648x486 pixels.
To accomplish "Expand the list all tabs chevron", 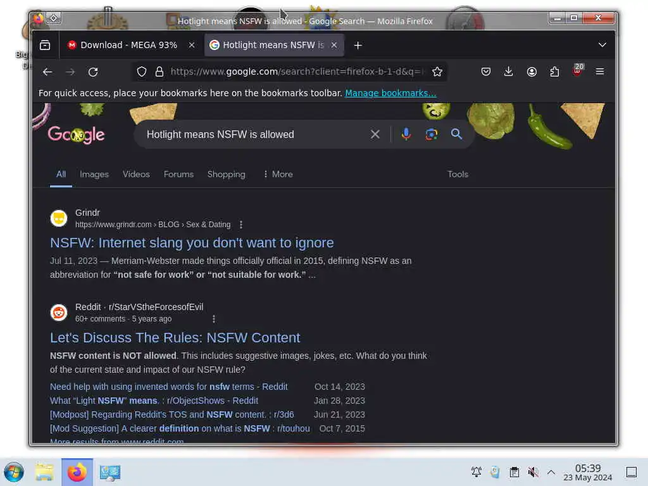I will pos(602,45).
